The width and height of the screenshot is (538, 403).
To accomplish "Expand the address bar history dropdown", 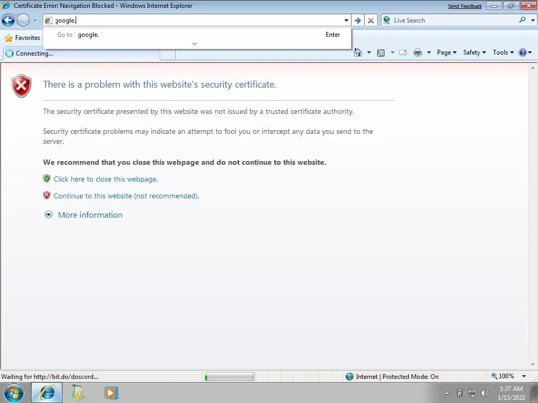I will click(346, 20).
